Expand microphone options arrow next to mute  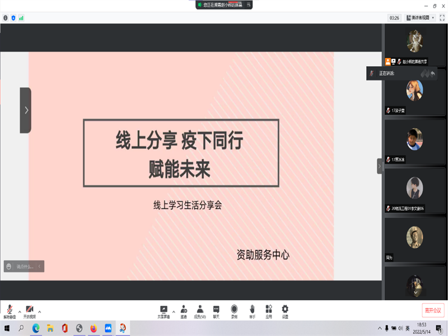tap(20, 311)
